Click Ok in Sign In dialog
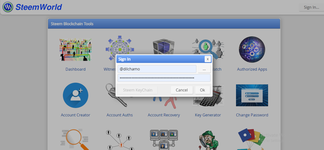The width and height of the screenshot is (324, 150). (202, 90)
